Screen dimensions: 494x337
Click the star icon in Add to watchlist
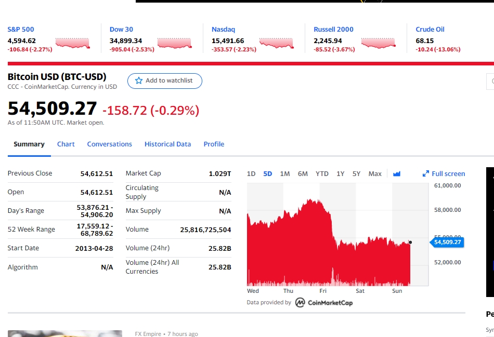pos(139,80)
